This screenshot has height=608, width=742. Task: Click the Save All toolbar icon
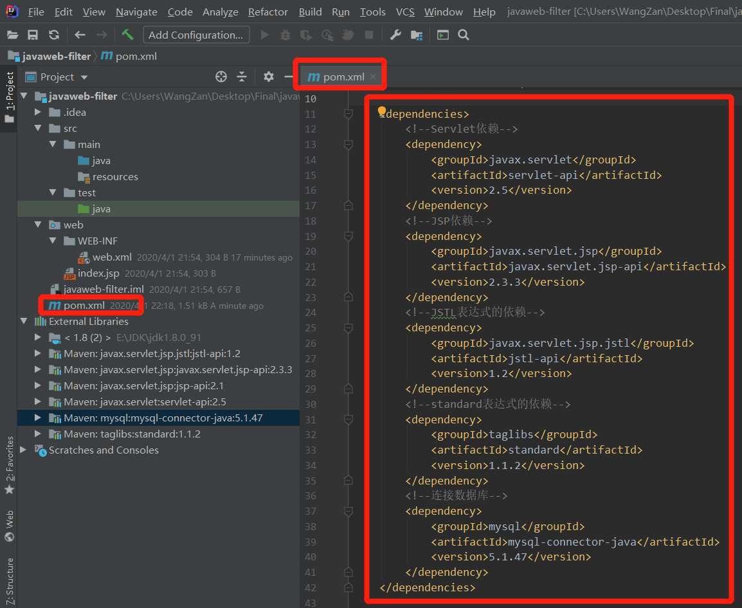pos(33,35)
